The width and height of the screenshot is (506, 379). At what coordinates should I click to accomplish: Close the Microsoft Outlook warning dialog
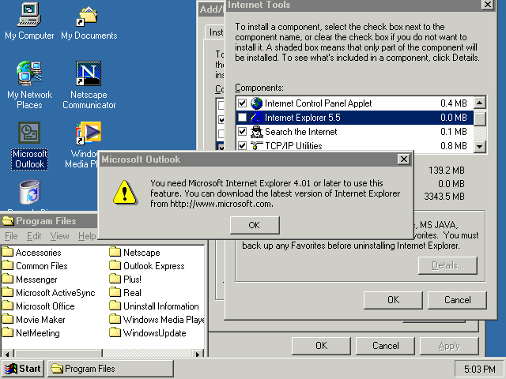click(404, 159)
